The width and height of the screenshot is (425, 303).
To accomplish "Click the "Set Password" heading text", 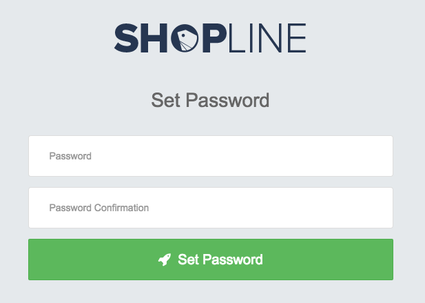I will tap(210, 101).
